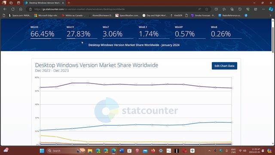Open the Collections icon in toolbar
275x155 pixels.
coord(232,9)
